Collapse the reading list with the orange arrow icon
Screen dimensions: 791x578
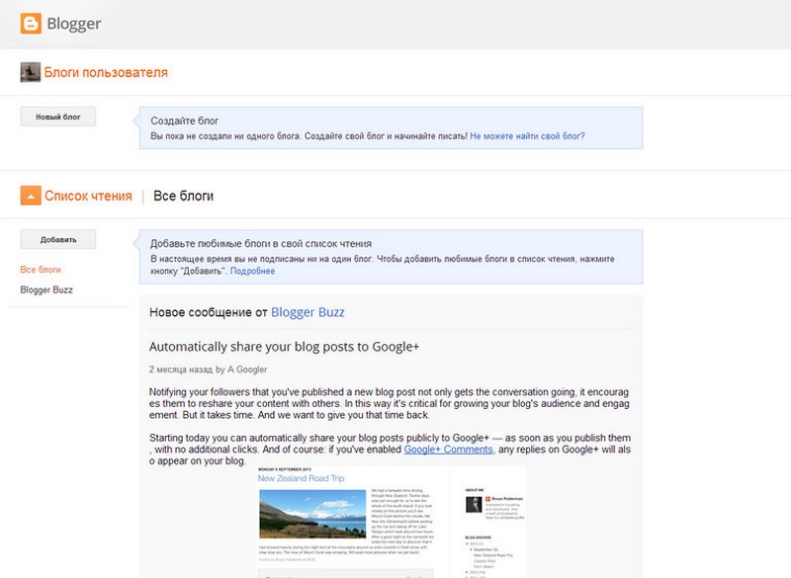click(31, 196)
